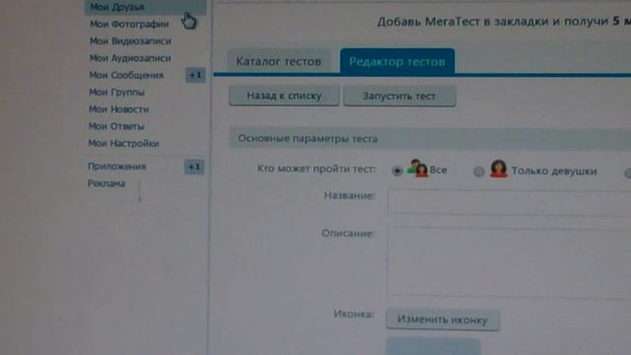Click the Иконка label

coord(354,314)
